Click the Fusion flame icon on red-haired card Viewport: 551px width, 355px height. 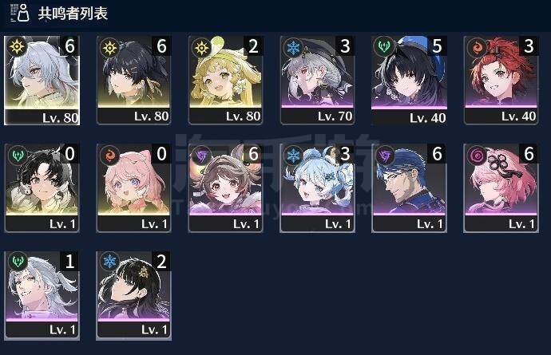[477, 47]
